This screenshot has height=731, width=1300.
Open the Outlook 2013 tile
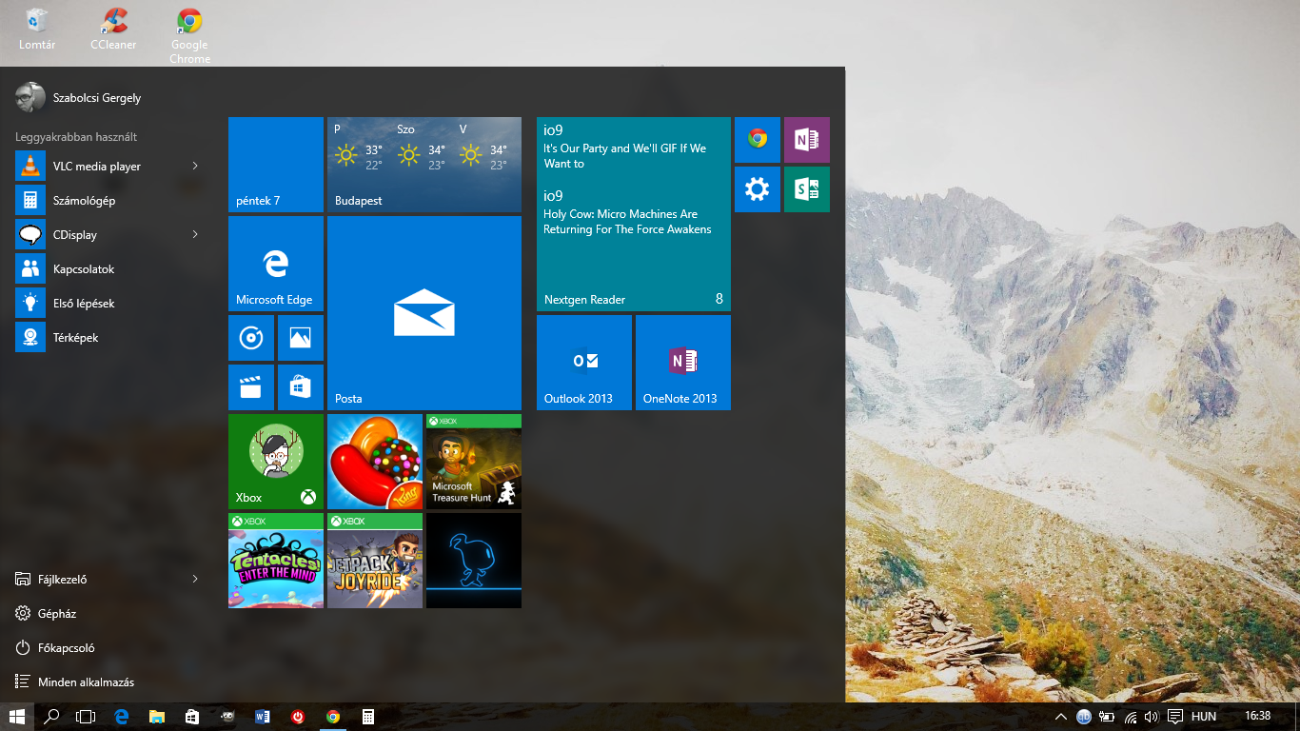point(584,363)
